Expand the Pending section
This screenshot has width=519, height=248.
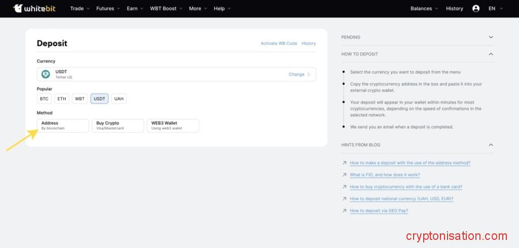tap(490, 37)
